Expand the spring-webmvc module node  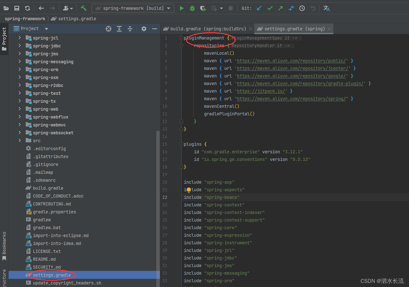coord(20,125)
